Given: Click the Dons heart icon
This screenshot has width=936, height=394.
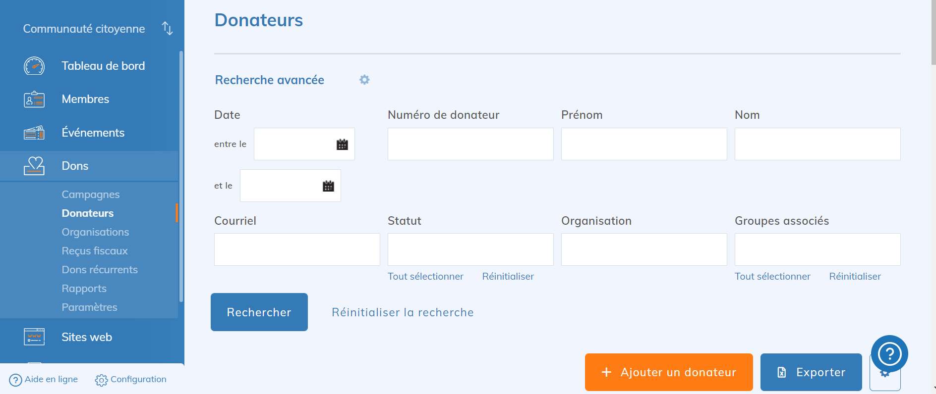Looking at the screenshot, I should click(x=34, y=166).
